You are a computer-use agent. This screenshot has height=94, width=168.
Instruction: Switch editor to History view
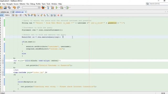point(7,15)
